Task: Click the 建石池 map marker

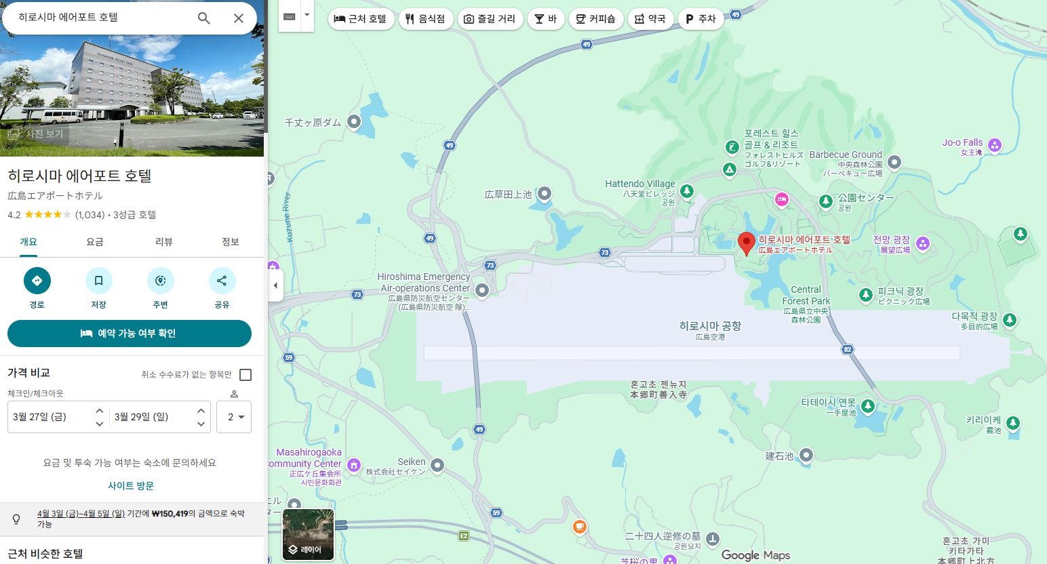Action: (x=806, y=455)
